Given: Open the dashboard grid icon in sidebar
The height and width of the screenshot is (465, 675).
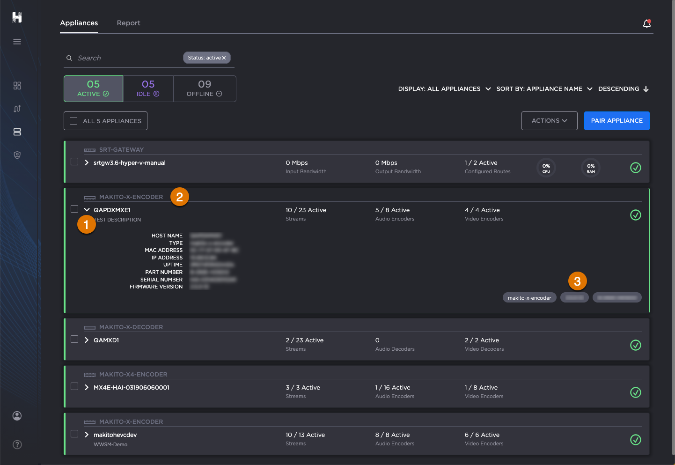Looking at the screenshot, I should [17, 86].
